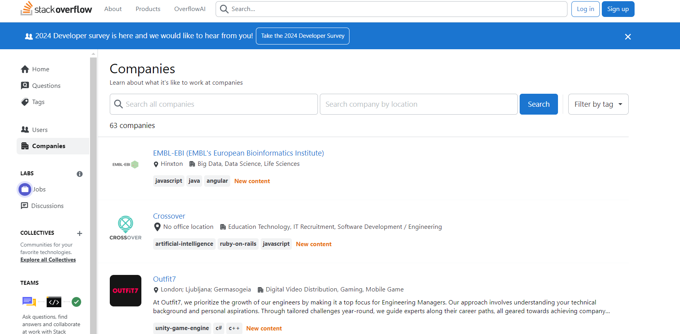Click ruby-on-rails tag under Crossover
Viewport: 680px width, 334px height.
238,244
